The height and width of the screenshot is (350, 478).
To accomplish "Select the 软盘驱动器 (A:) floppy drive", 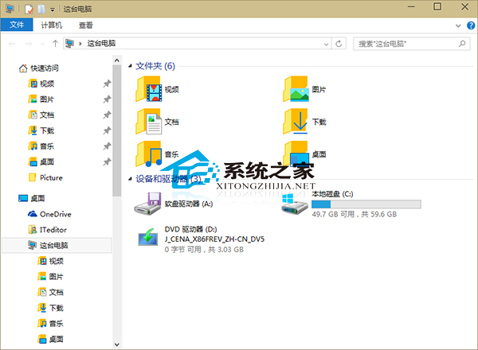I will (173, 204).
